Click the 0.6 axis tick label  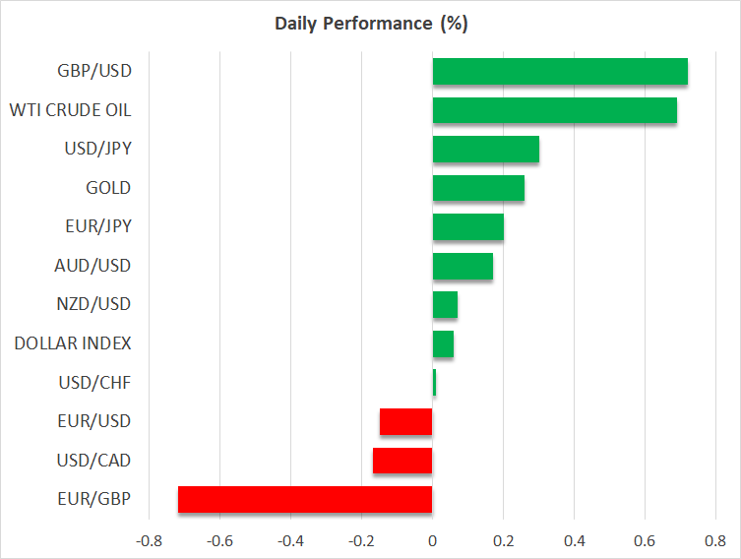click(x=645, y=540)
